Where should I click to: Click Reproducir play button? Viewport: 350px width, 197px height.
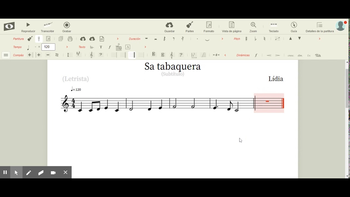pos(28,27)
